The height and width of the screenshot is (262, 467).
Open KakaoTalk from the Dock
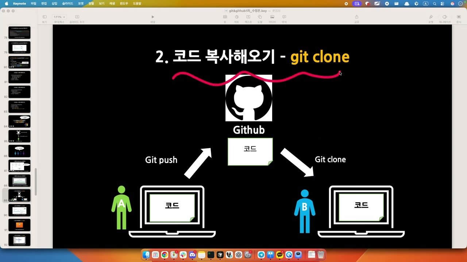[280, 255]
